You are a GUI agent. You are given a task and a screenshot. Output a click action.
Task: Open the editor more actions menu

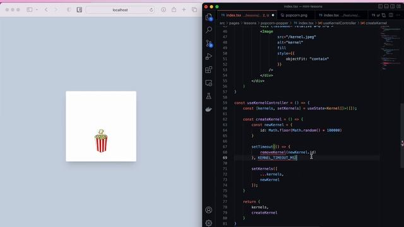[x=398, y=15]
